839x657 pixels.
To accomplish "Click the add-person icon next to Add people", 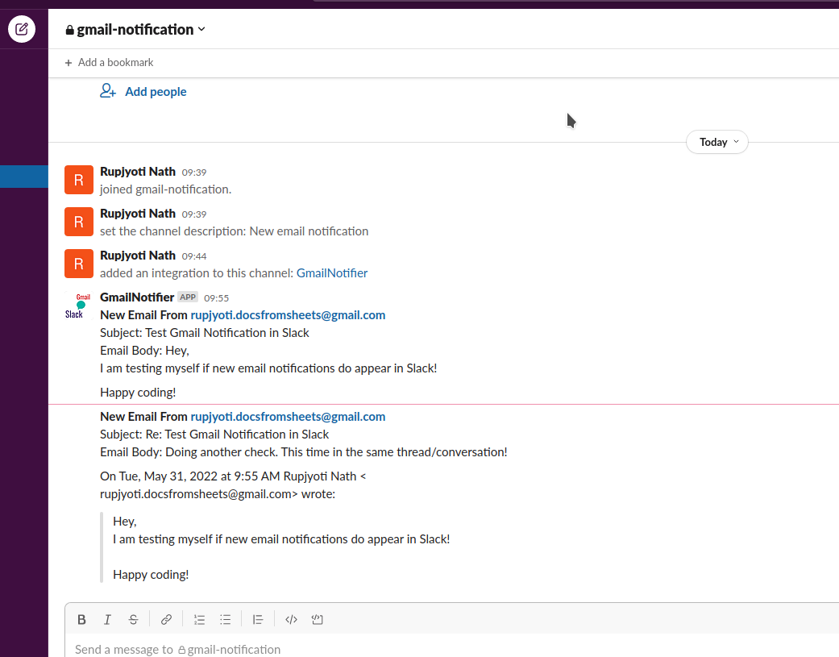I will pyautogui.click(x=107, y=90).
